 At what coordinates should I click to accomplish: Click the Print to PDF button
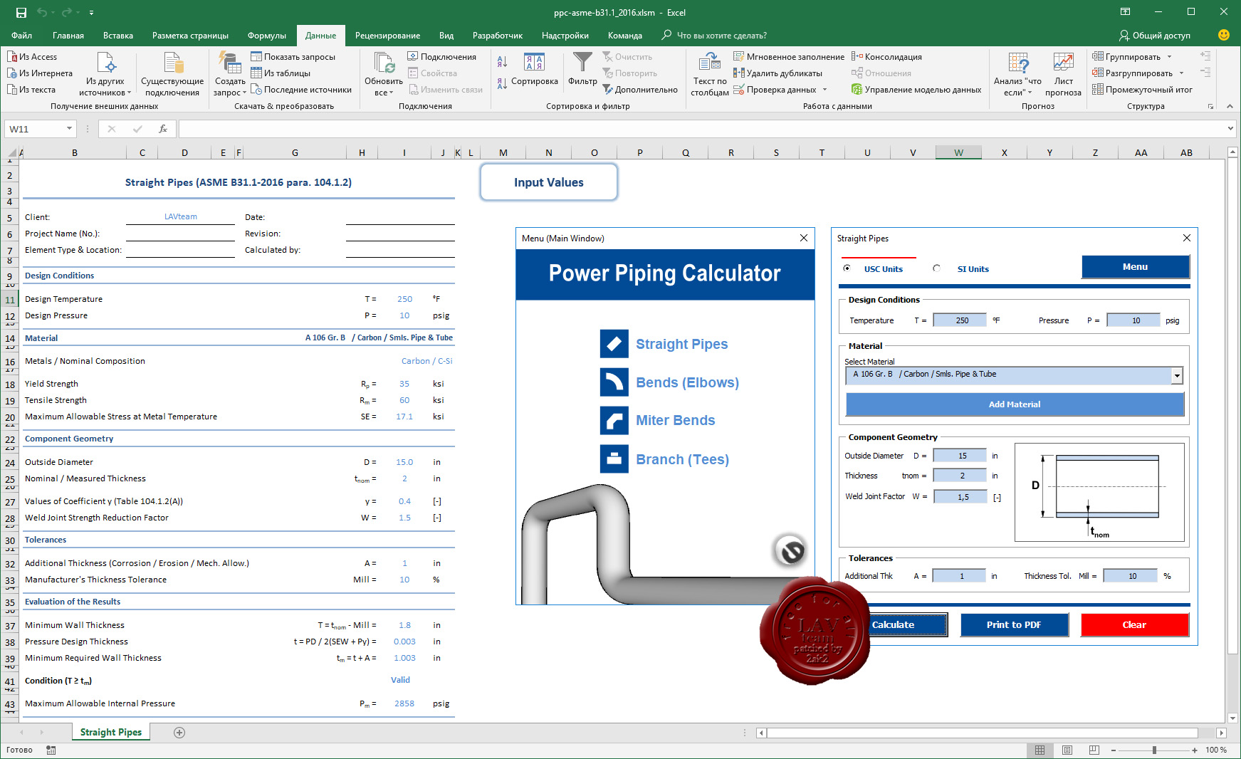pyautogui.click(x=1014, y=625)
